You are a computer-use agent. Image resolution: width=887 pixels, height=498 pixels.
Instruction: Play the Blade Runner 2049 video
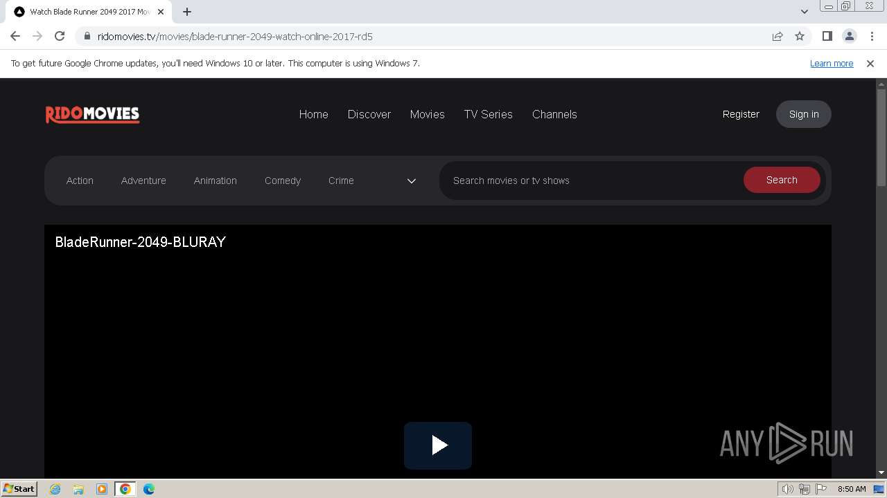tap(438, 445)
